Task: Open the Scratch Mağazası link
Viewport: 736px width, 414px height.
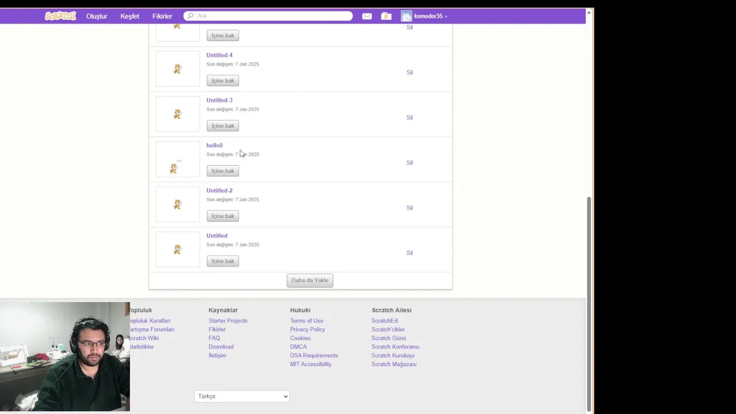Action: (394, 364)
